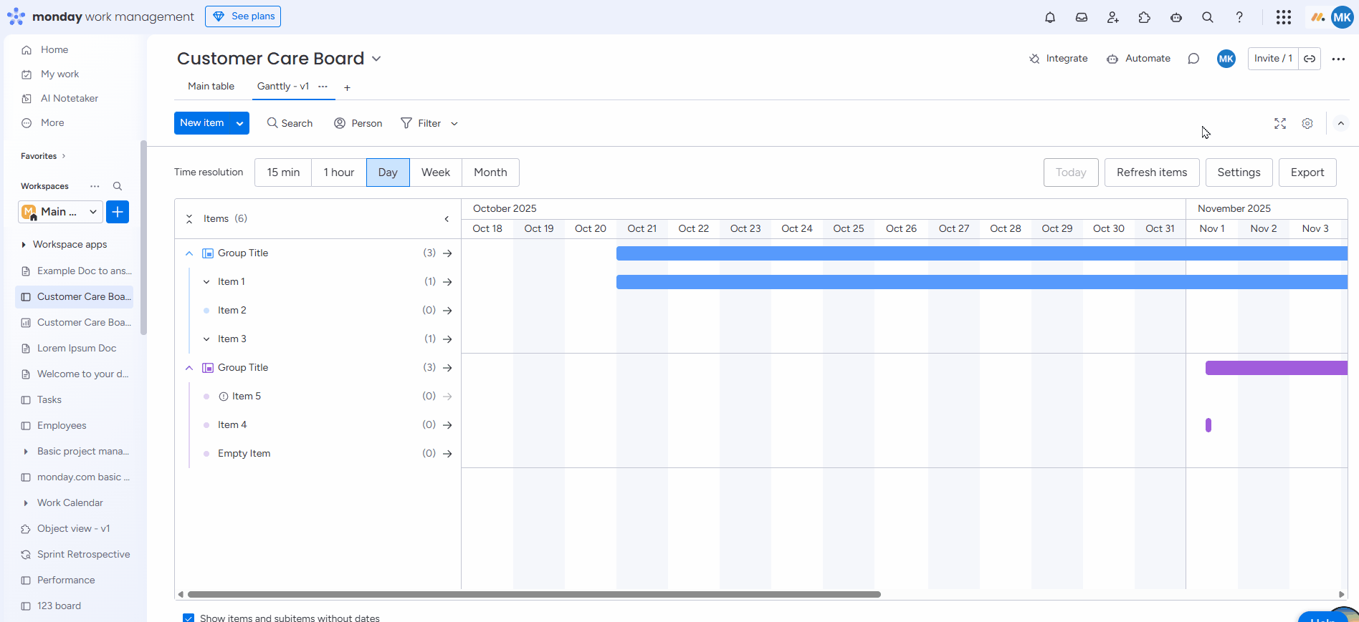Click the horizontal timeline scrollbar

pos(534,594)
